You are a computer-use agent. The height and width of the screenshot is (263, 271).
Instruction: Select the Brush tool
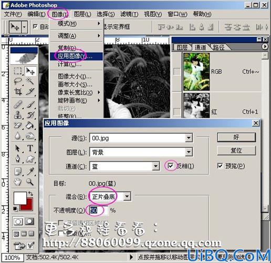30,105
